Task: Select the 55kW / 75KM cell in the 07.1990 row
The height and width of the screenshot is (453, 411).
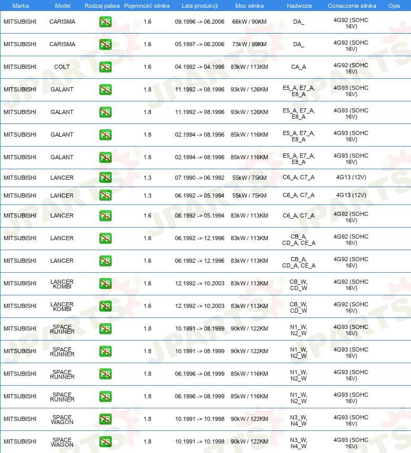Action: tap(250, 178)
